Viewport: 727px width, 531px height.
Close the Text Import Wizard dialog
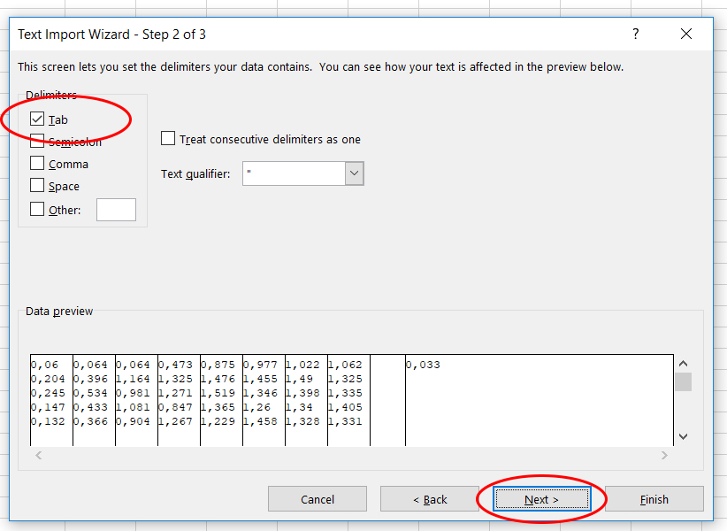686,35
